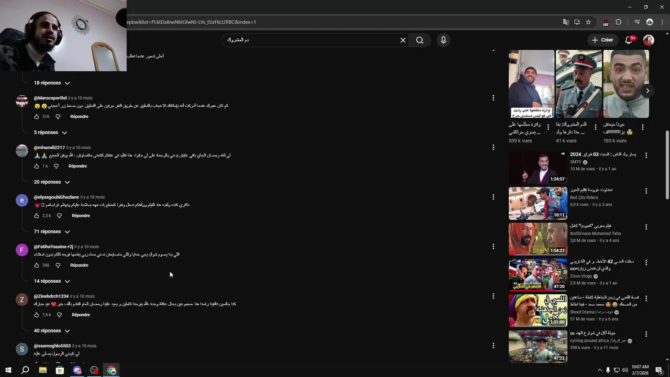This screenshot has height=377, width=670.
Task: Like the comment by @Zinebdrch1234
Action: [x=37, y=315]
